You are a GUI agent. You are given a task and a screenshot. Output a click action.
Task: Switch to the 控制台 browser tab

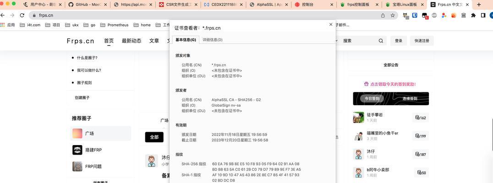pyautogui.click(x=314, y=5)
